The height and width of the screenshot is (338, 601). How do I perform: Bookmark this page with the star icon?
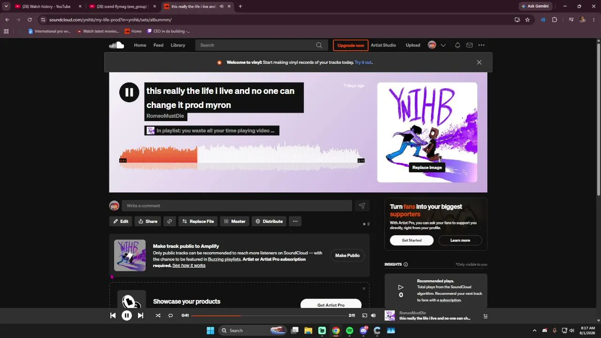(527, 20)
